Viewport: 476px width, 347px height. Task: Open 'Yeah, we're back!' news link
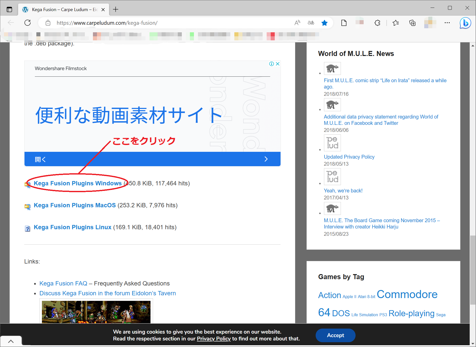pyautogui.click(x=343, y=191)
